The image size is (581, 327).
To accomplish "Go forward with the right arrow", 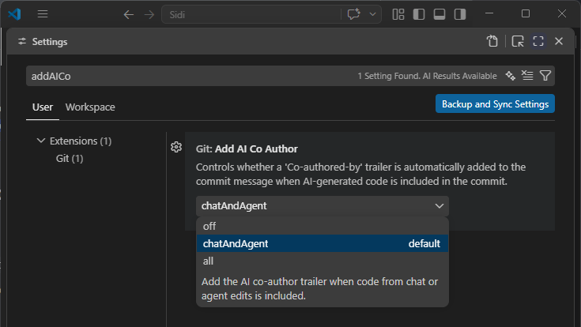I will coord(149,14).
